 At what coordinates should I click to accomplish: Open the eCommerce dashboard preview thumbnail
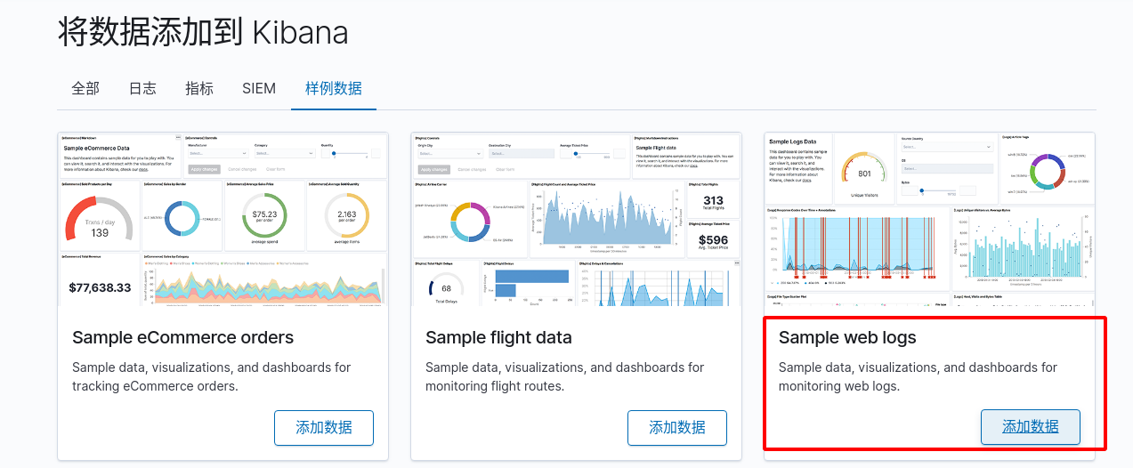coord(223,219)
